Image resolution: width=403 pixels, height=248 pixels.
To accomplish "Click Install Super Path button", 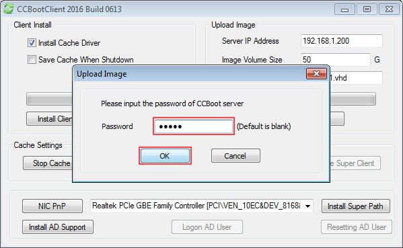I will 356,206.
